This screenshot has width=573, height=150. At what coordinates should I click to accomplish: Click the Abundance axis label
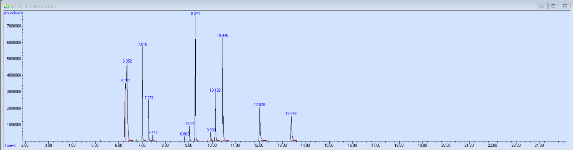pos(13,13)
